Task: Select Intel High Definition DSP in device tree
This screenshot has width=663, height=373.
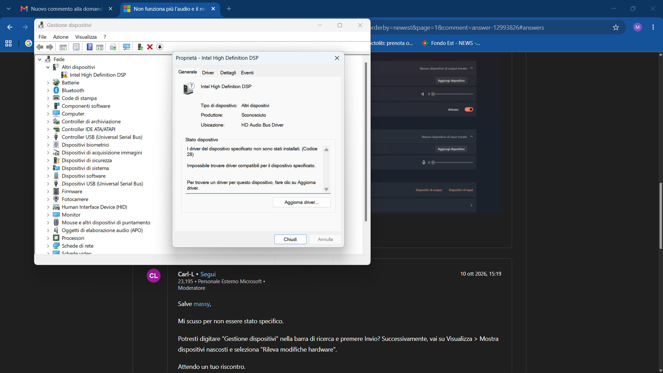Action: click(x=98, y=75)
